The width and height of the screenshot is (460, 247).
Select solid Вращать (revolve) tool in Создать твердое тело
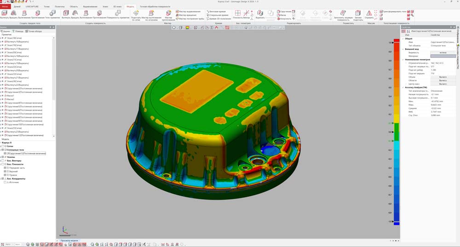click(x=13, y=14)
